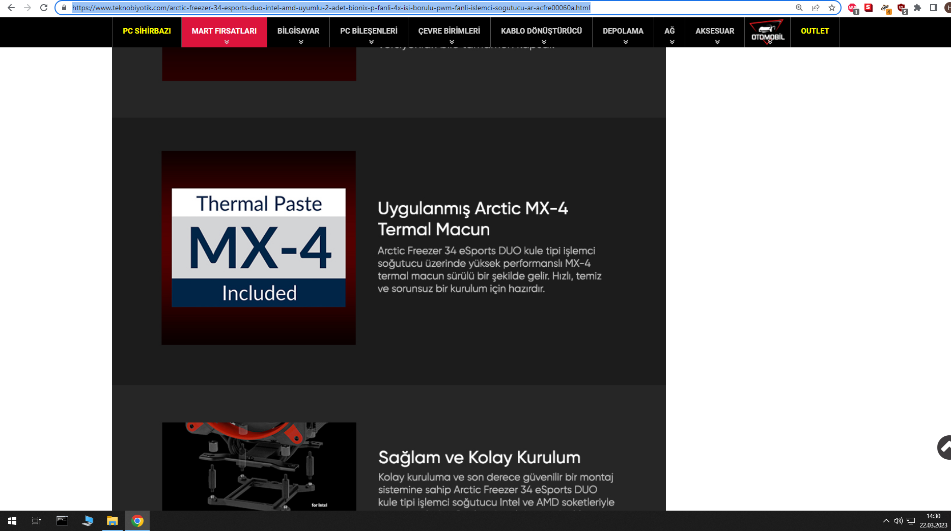Expand the DEPOLAMA dropdown chevron
Screen dimensions: 951x531
tap(626, 42)
